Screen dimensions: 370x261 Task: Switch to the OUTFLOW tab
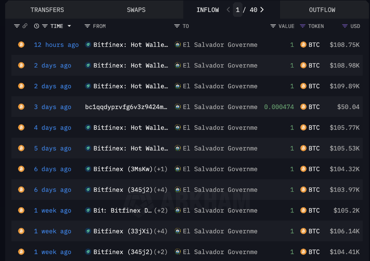click(322, 9)
